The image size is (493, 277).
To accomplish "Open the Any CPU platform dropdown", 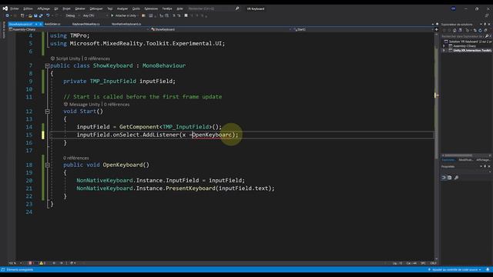I will (x=95, y=15).
